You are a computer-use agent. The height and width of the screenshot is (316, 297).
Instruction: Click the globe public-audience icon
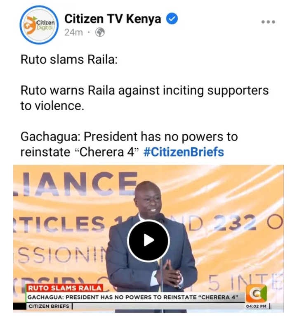(x=100, y=32)
